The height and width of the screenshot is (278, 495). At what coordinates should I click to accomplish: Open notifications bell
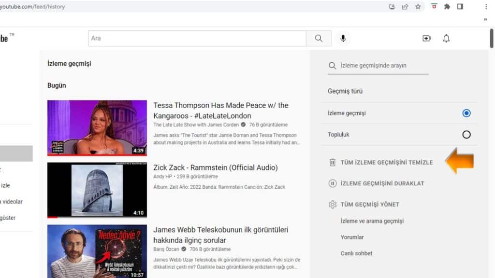(446, 39)
